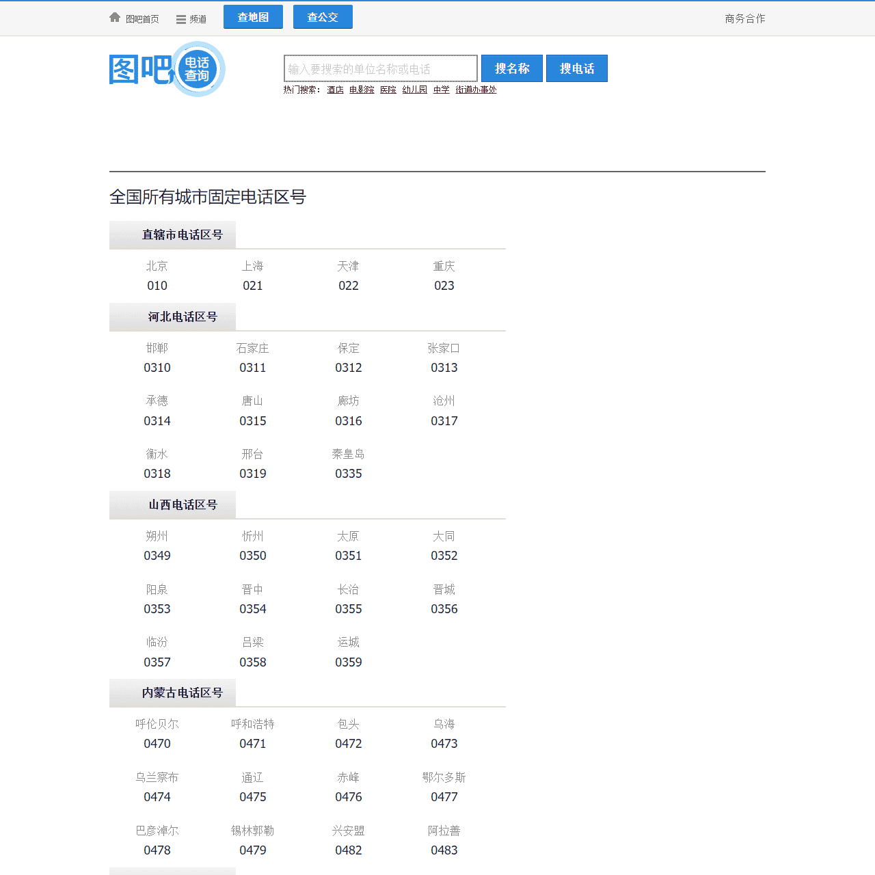Open the 商务合作 business cooperation link
The height and width of the screenshot is (875, 875).
744,18
